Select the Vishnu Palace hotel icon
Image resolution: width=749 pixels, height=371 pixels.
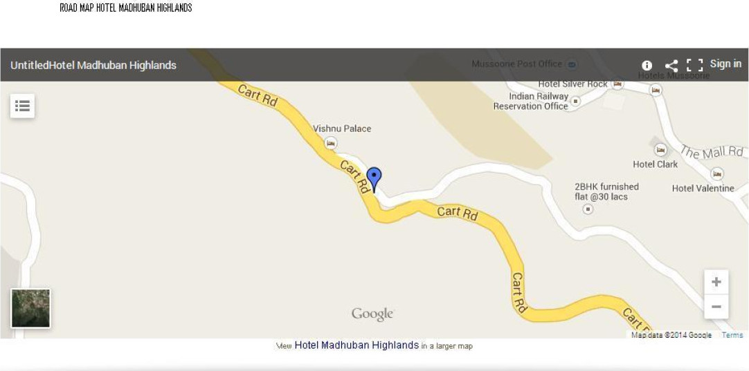330,143
